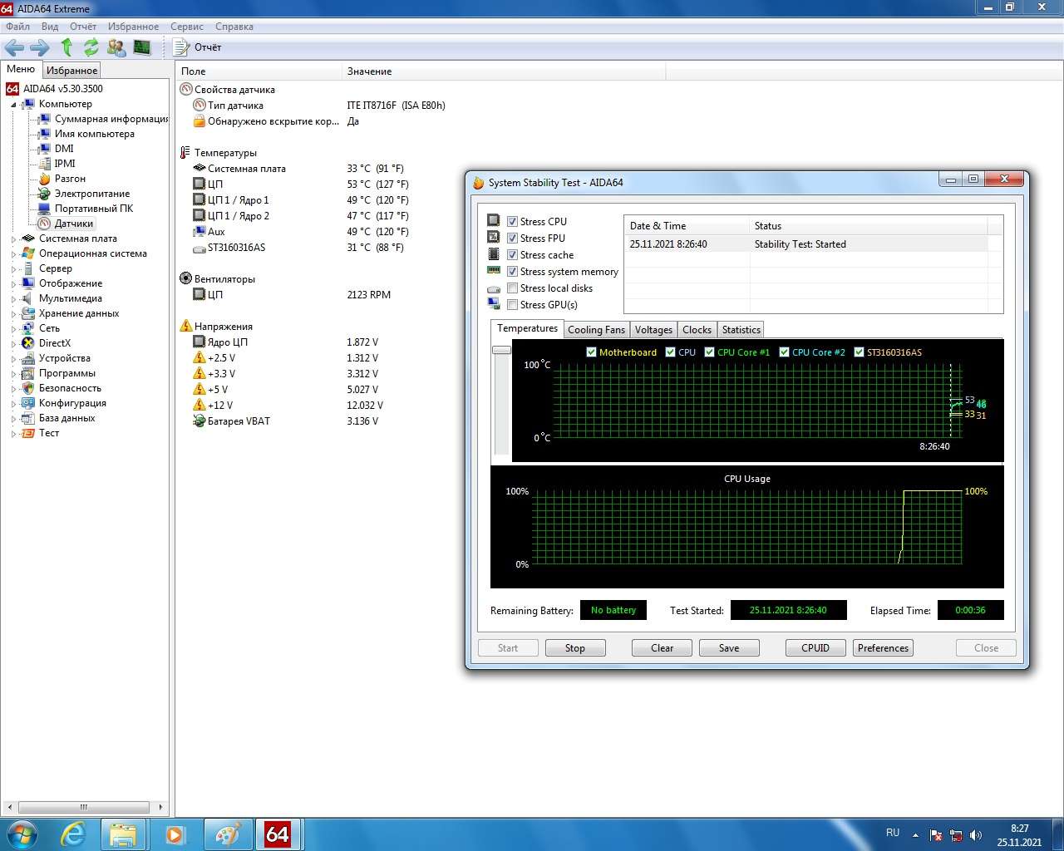
Task: Click the Forward arrow toolbar icon
Action: (39, 47)
